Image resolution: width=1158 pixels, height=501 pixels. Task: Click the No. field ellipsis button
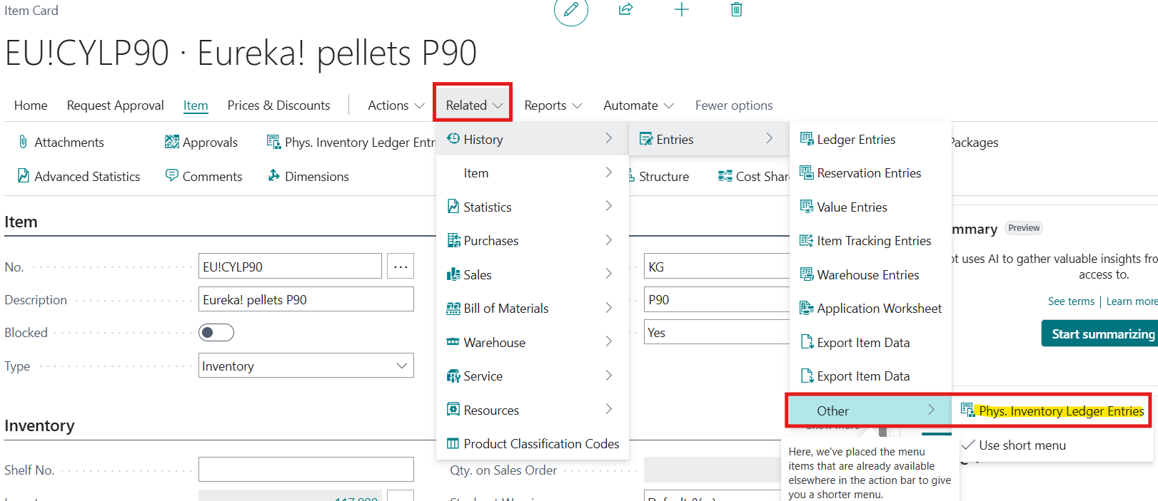click(401, 267)
